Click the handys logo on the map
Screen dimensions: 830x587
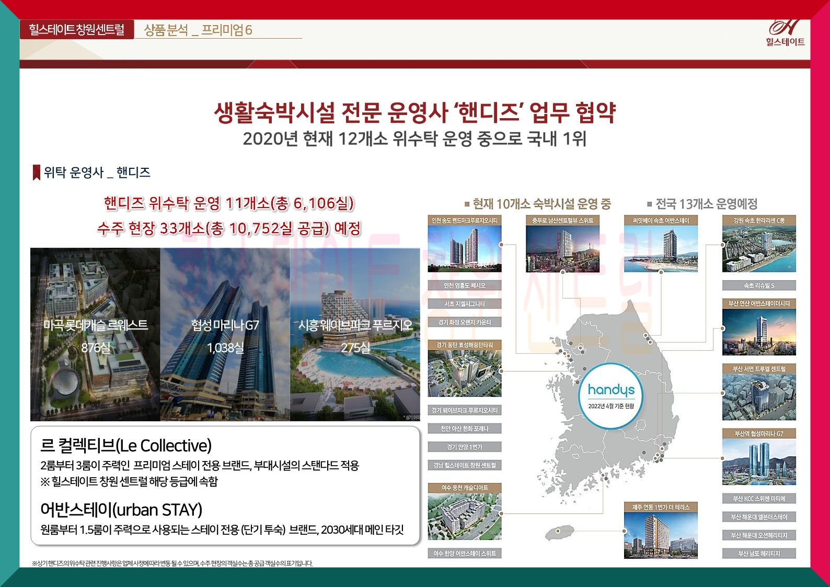pyautogui.click(x=611, y=390)
